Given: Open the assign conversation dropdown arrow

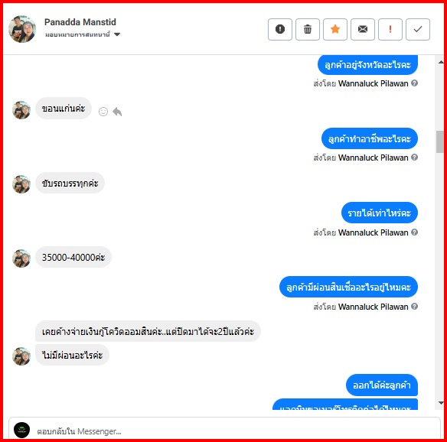Looking at the screenshot, I should pyautogui.click(x=117, y=34).
